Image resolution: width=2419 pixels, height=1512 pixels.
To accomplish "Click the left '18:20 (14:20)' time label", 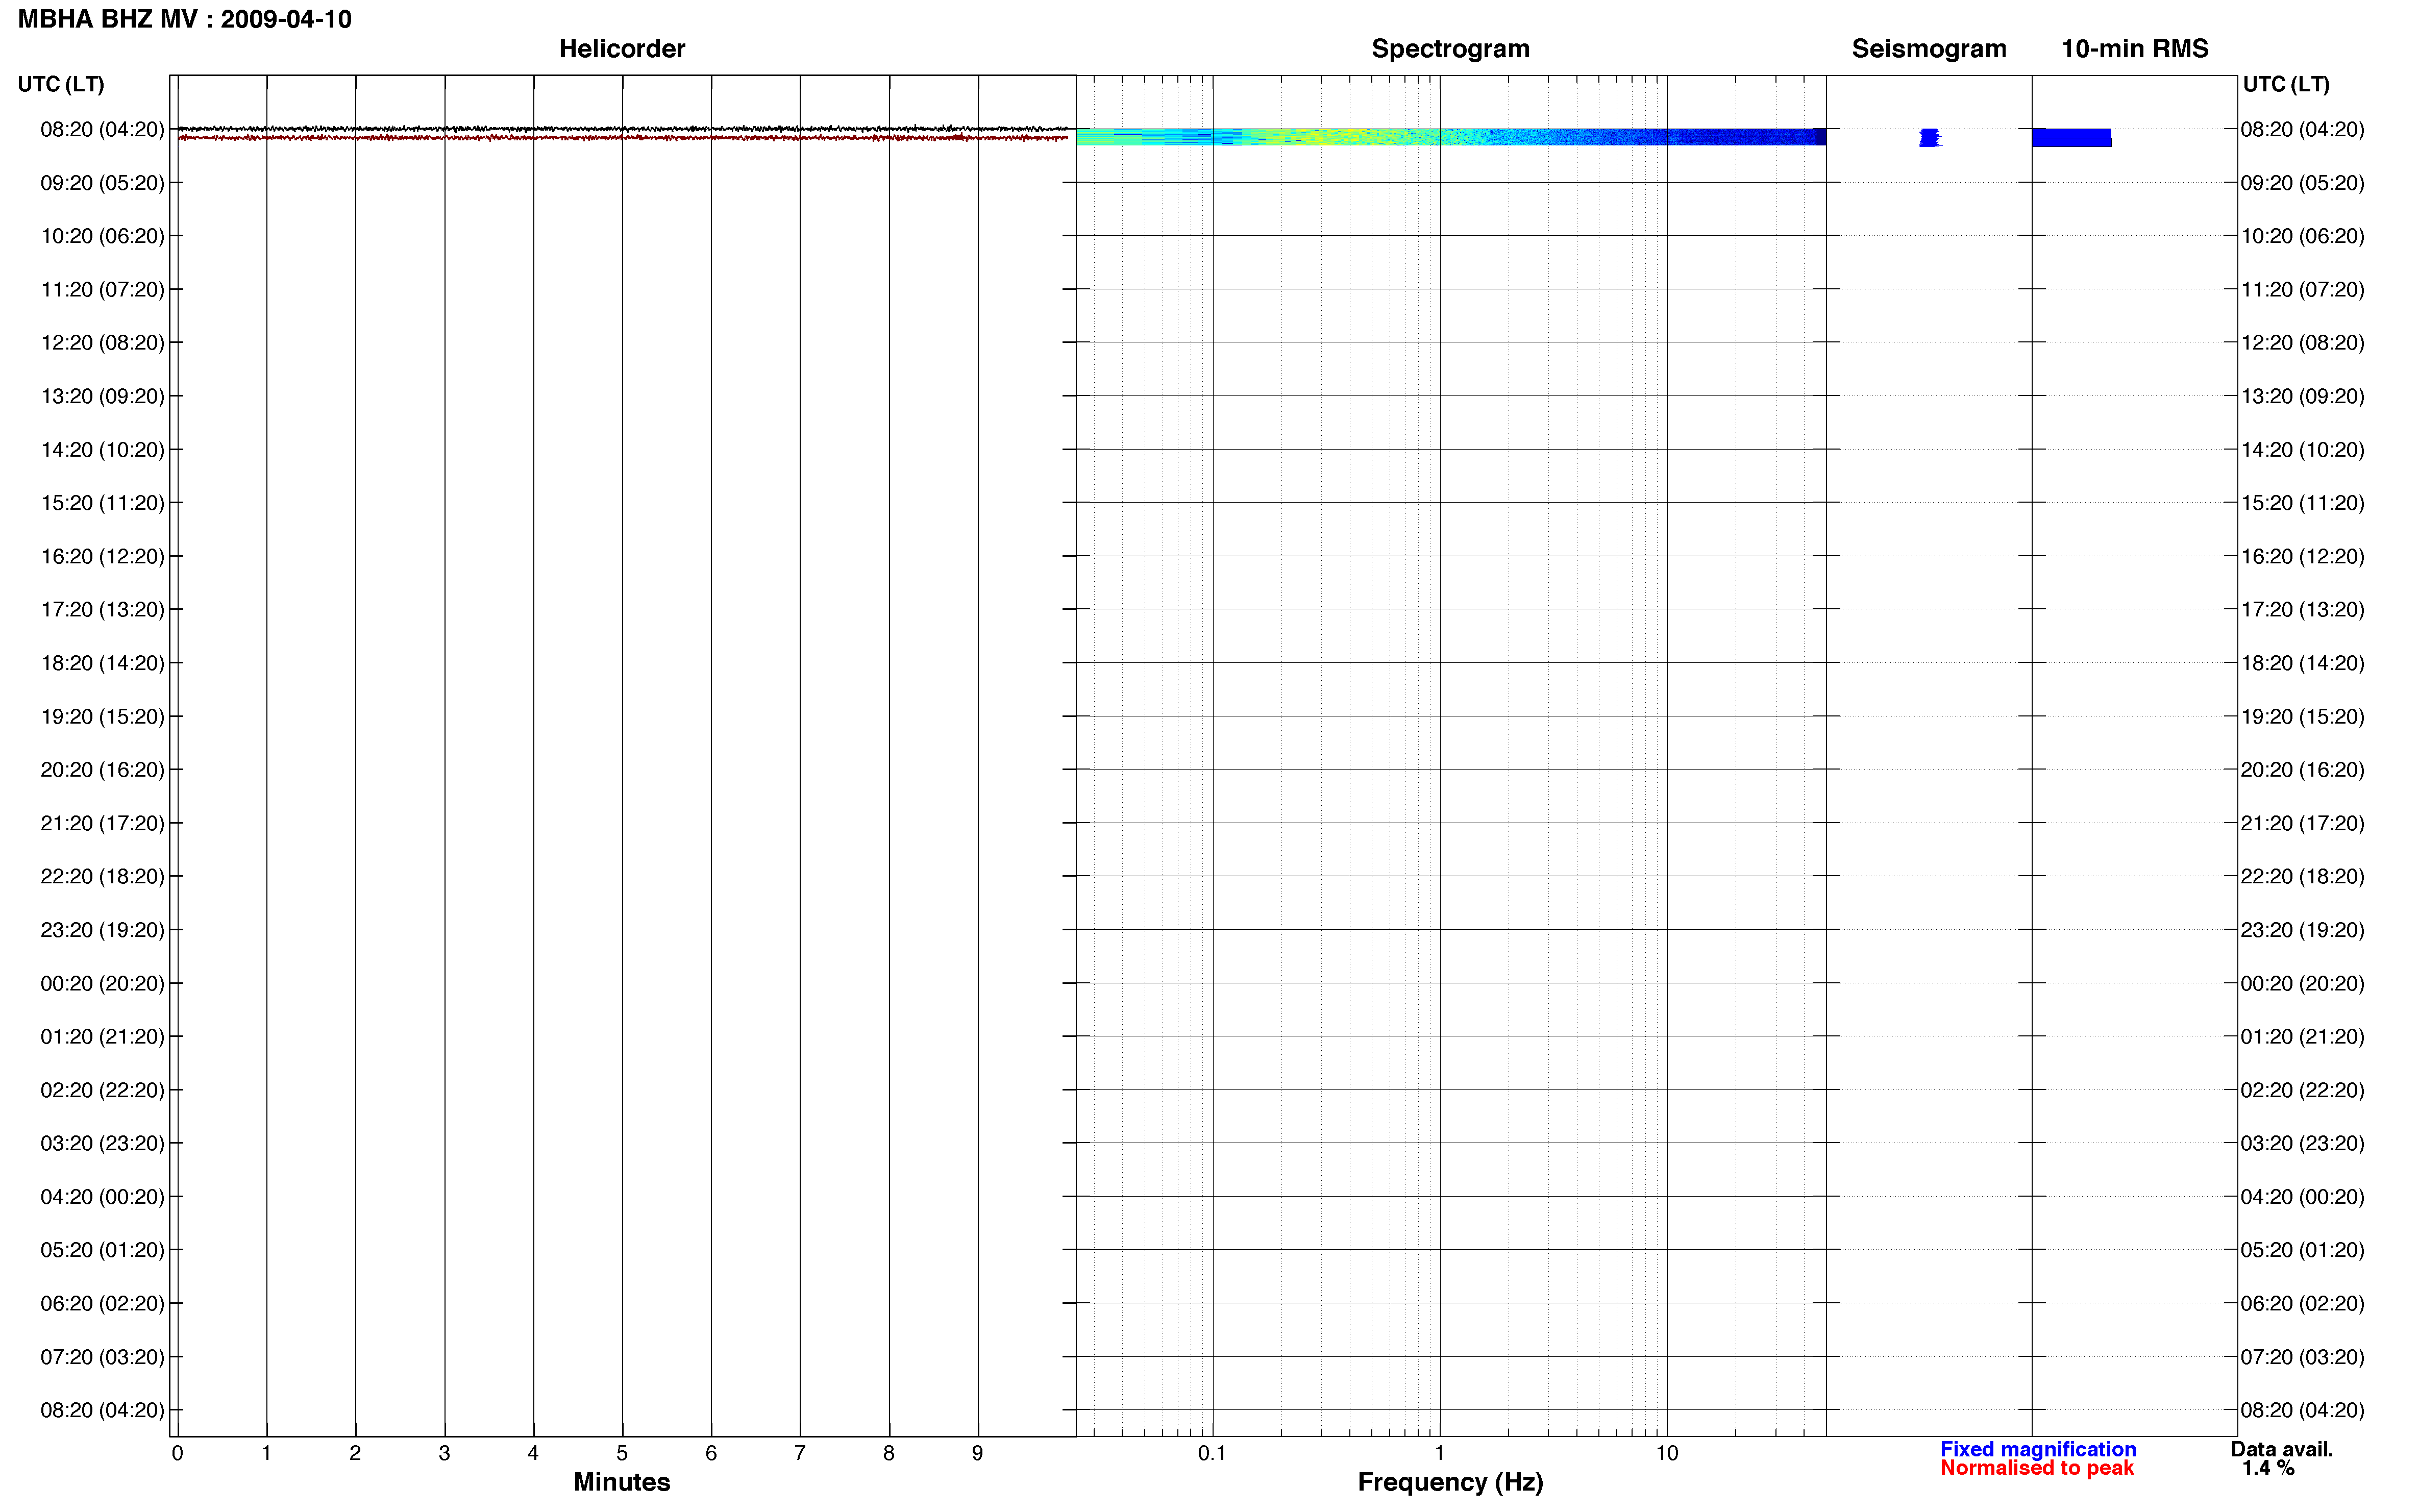I will (103, 663).
